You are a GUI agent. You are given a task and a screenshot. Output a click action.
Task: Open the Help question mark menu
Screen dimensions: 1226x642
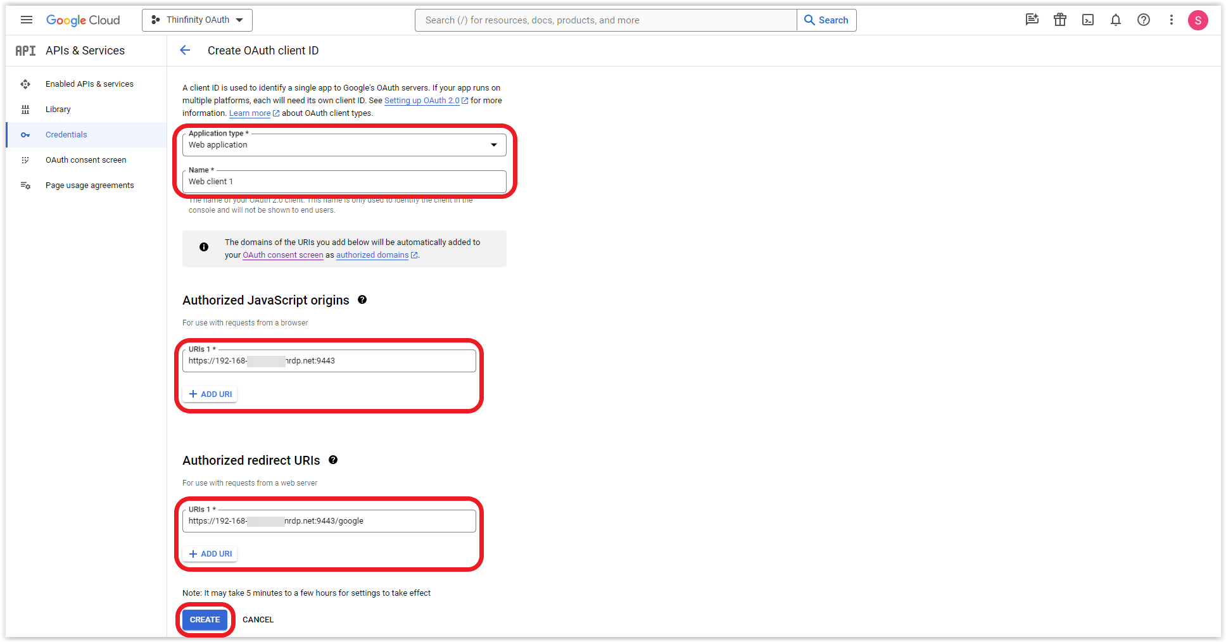click(1143, 20)
